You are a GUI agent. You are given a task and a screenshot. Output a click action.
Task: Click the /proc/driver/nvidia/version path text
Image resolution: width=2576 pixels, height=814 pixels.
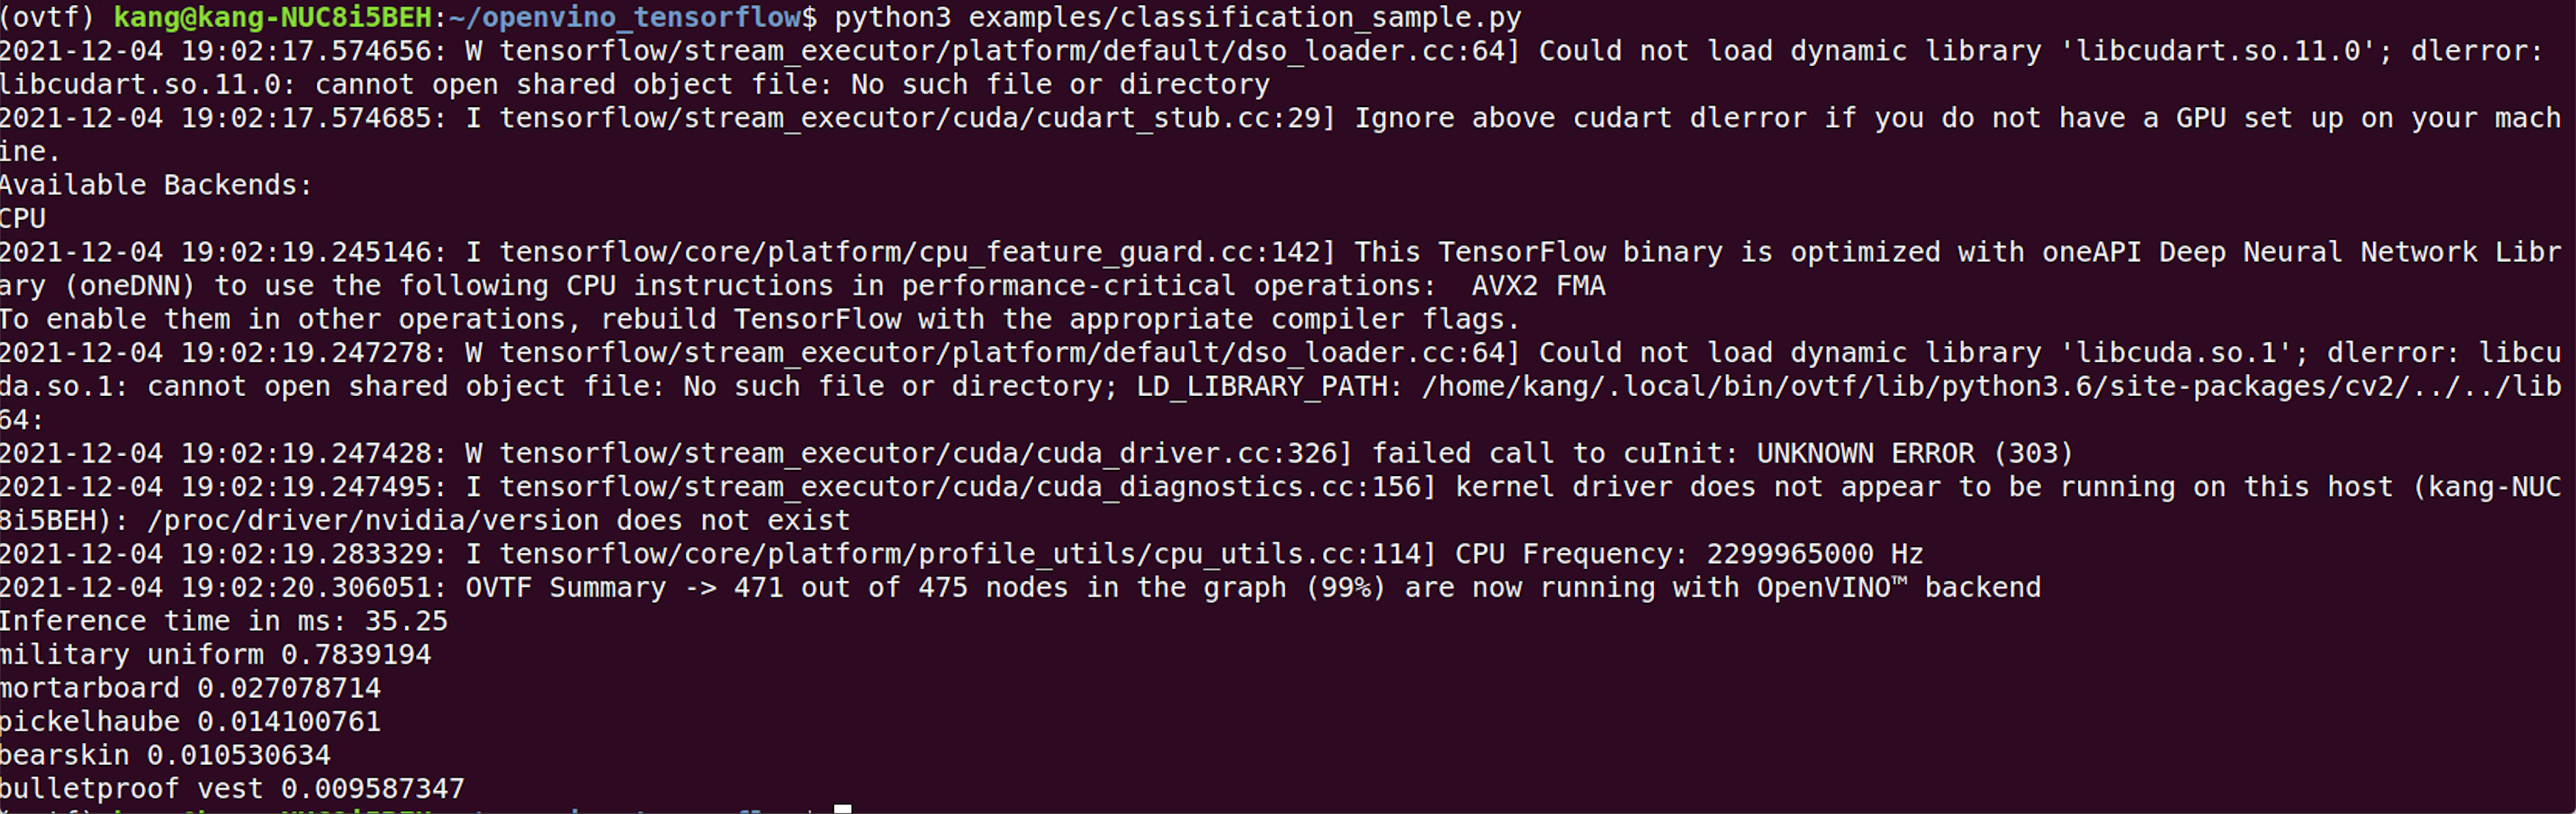click(x=372, y=520)
